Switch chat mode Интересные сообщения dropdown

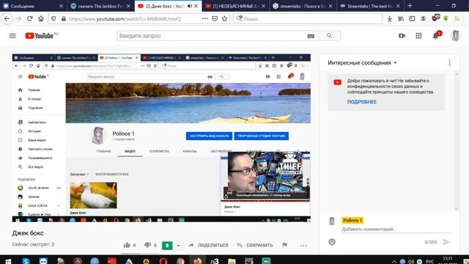click(x=362, y=63)
